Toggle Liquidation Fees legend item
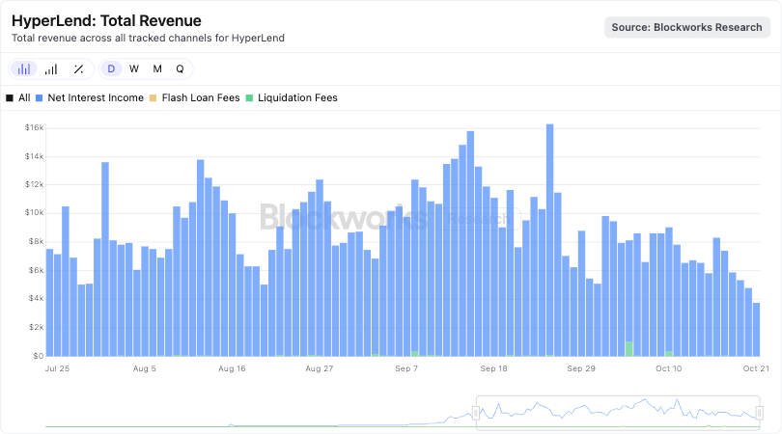The width and height of the screenshot is (782, 434). coord(292,97)
